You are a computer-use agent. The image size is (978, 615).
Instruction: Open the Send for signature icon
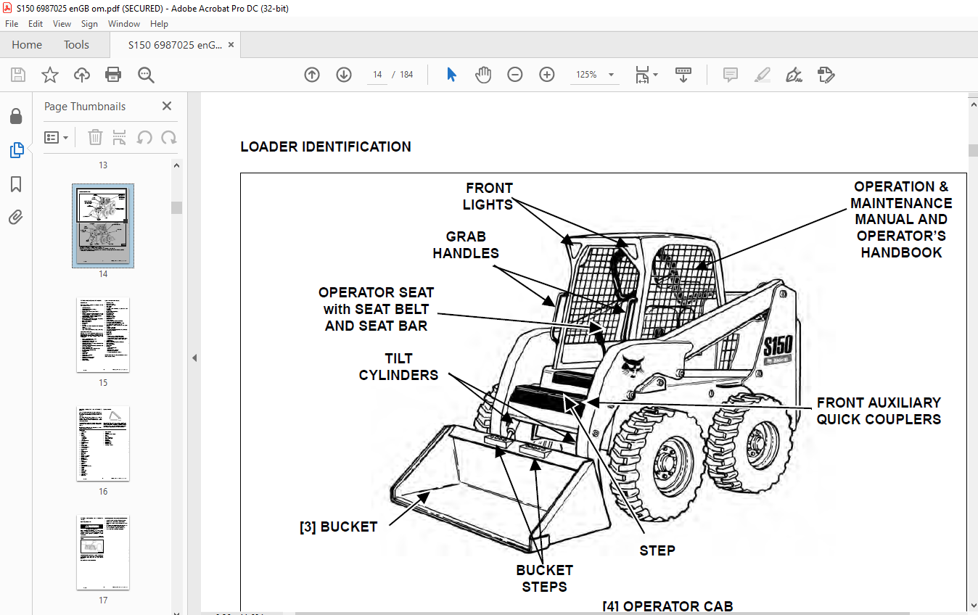(826, 75)
